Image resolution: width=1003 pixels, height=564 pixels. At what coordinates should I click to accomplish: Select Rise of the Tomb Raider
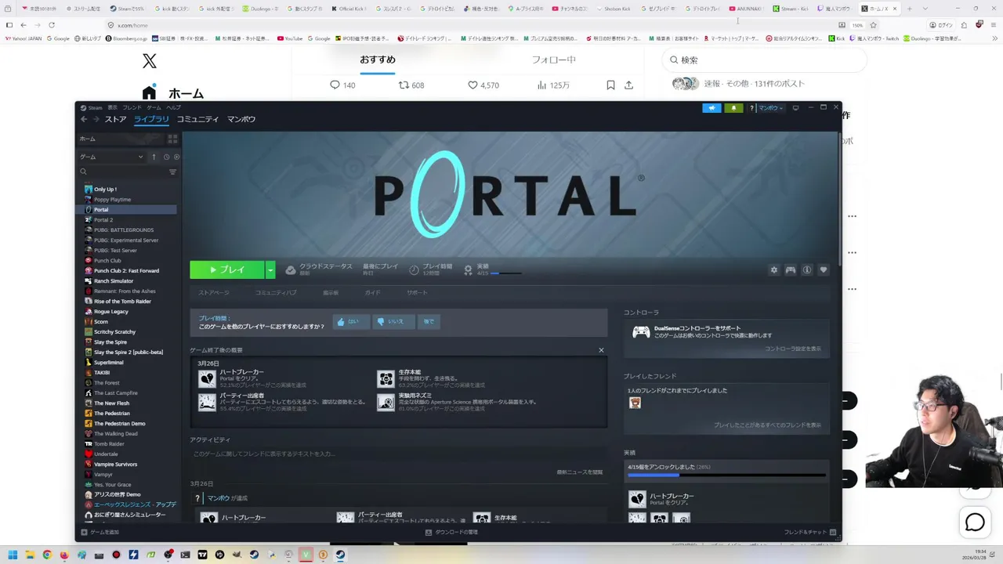(122, 301)
